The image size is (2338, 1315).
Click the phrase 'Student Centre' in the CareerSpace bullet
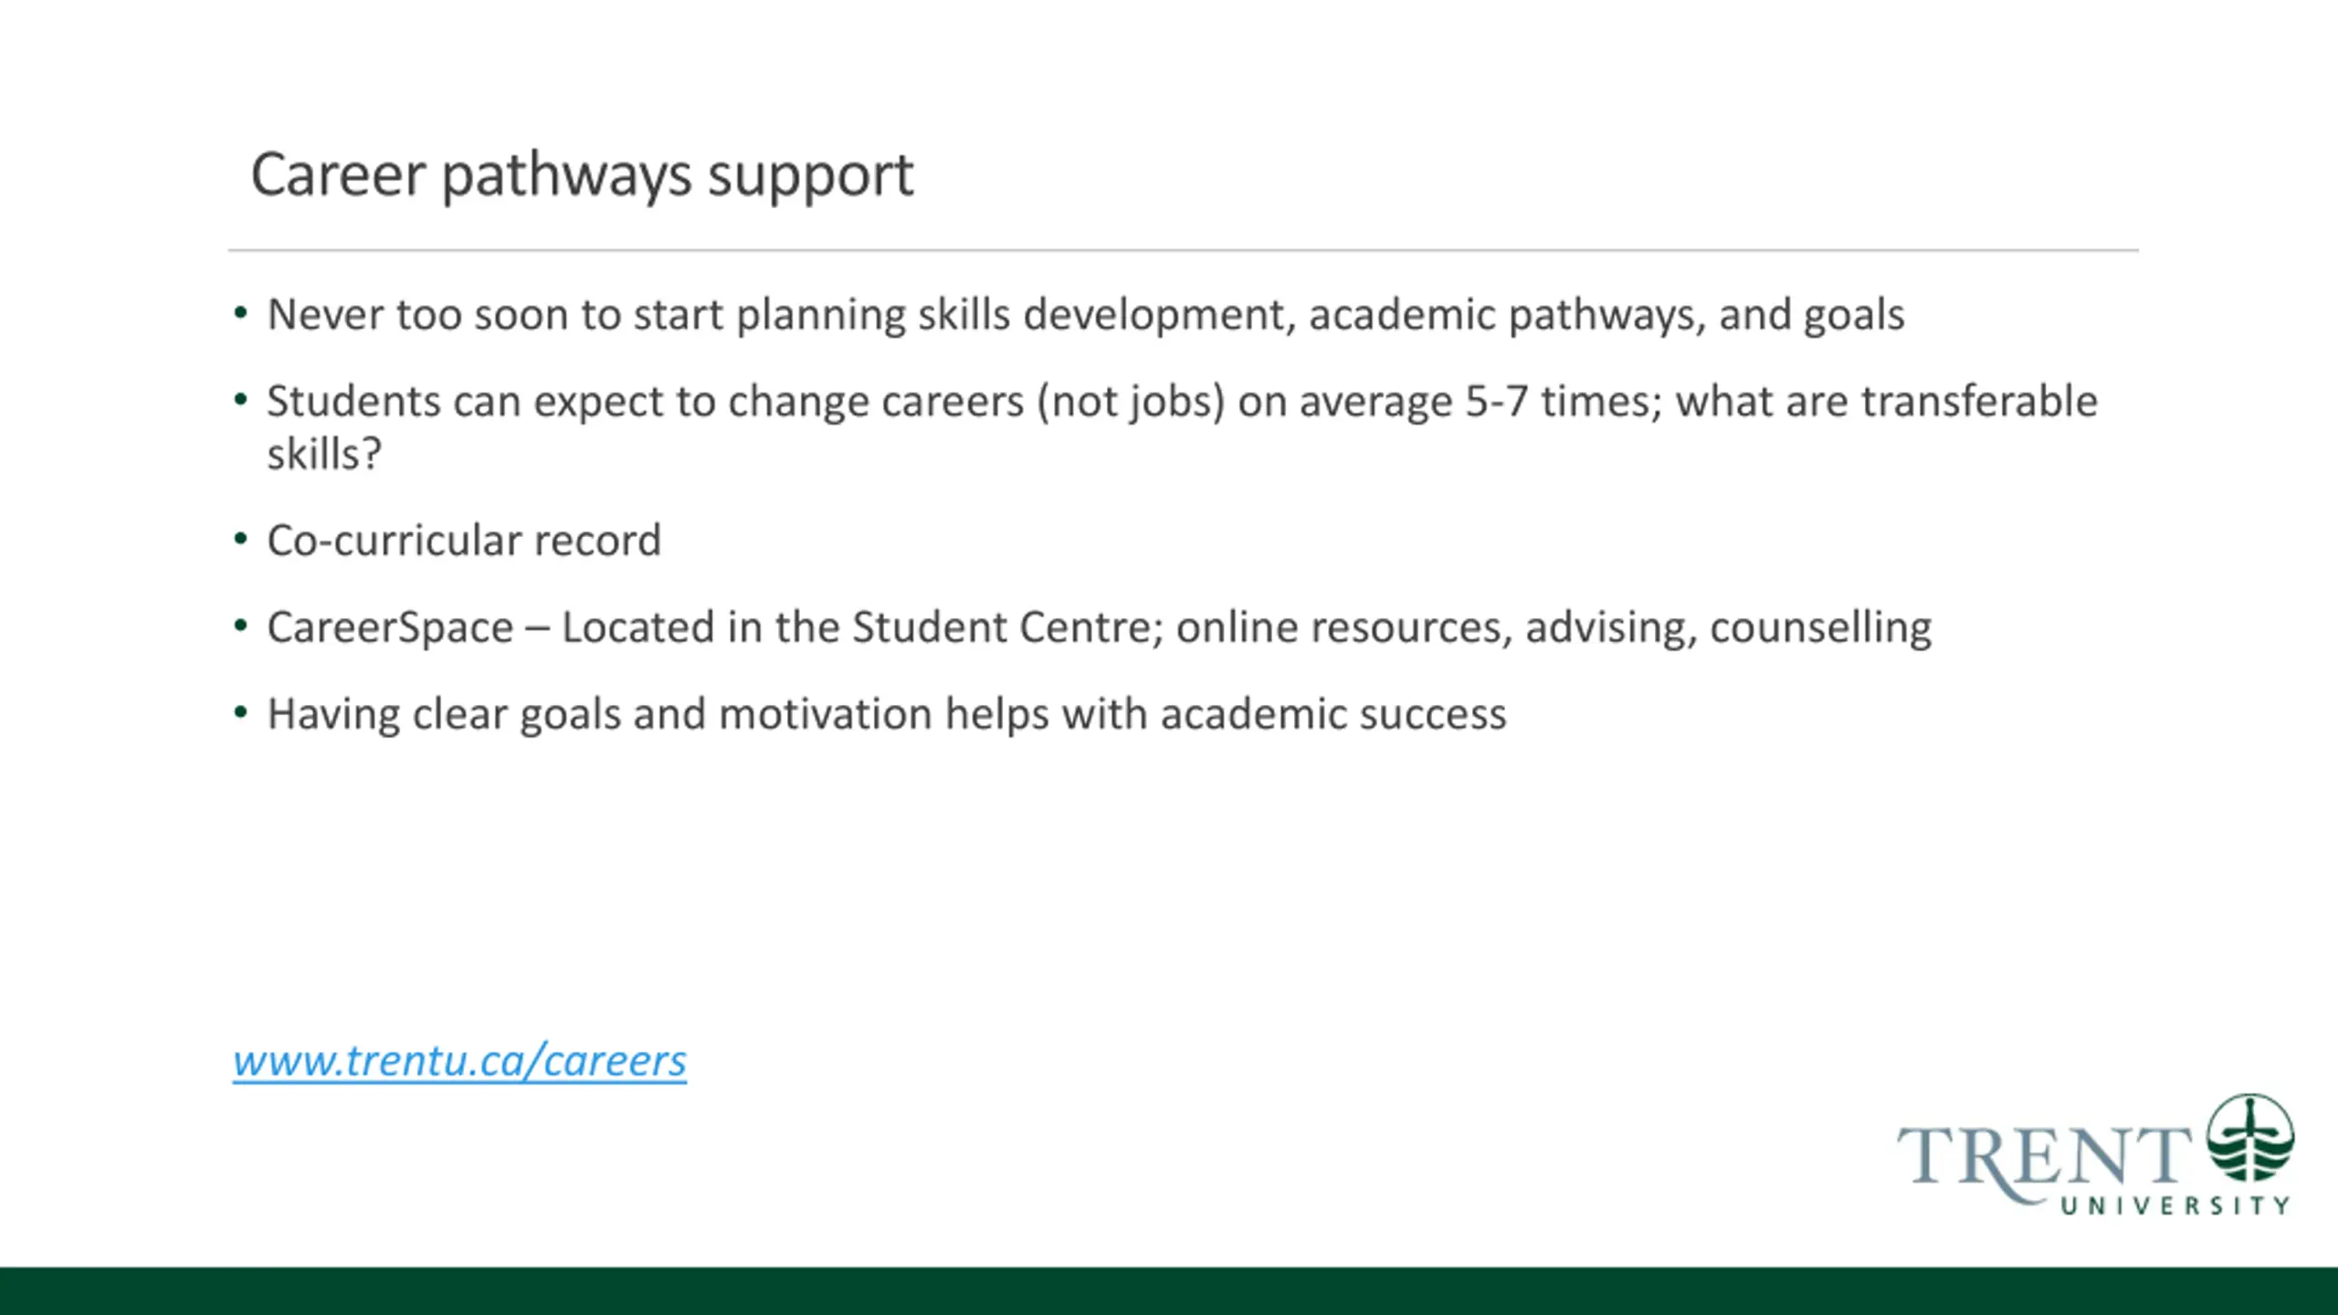coord(1006,627)
